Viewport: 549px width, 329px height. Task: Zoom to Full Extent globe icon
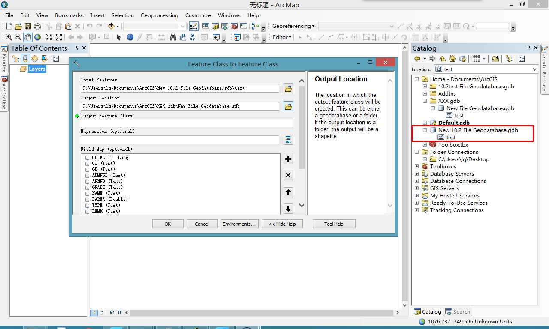pos(37,37)
